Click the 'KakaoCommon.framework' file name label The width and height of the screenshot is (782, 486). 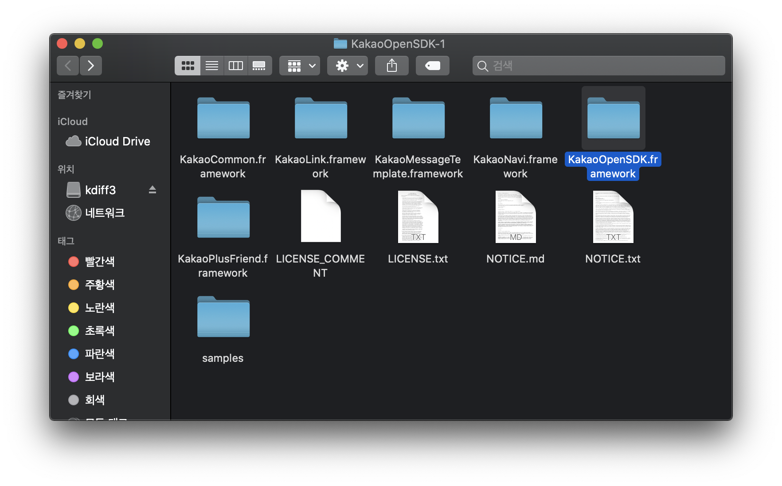[223, 167]
